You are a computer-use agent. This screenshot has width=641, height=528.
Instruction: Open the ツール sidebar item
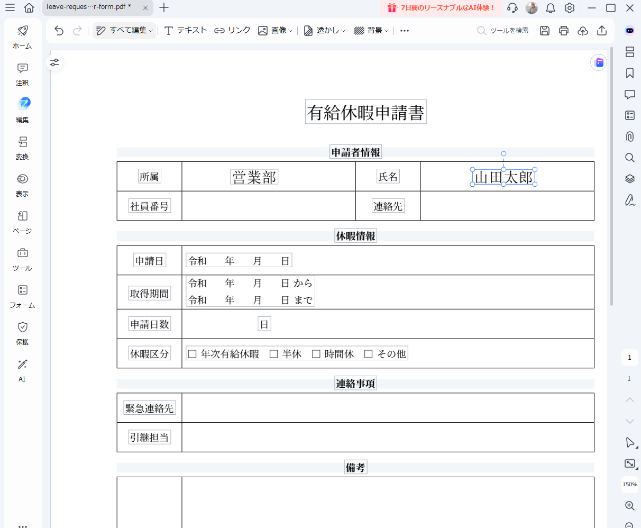pos(22,259)
